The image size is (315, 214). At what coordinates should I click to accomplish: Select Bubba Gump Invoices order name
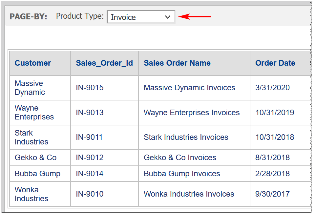[x=182, y=174]
